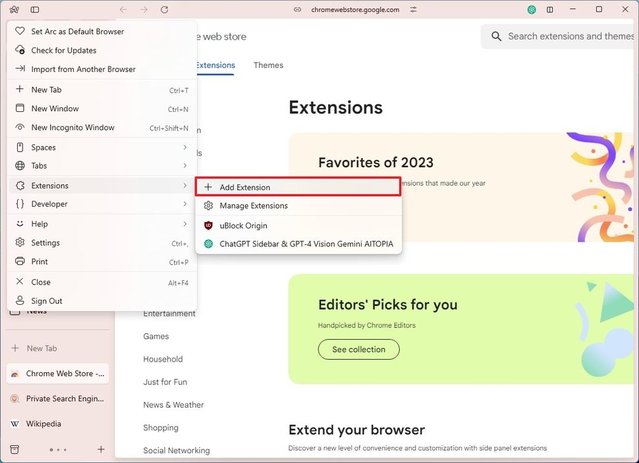
Task: Click the Arc logo icon in the top-left corner
Action: (14, 9)
